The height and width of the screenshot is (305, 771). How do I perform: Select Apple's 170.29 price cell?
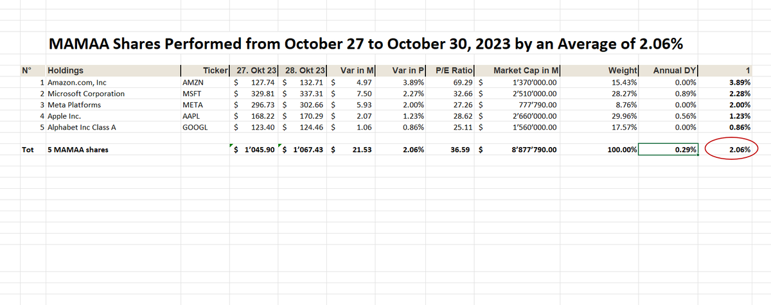(x=303, y=115)
